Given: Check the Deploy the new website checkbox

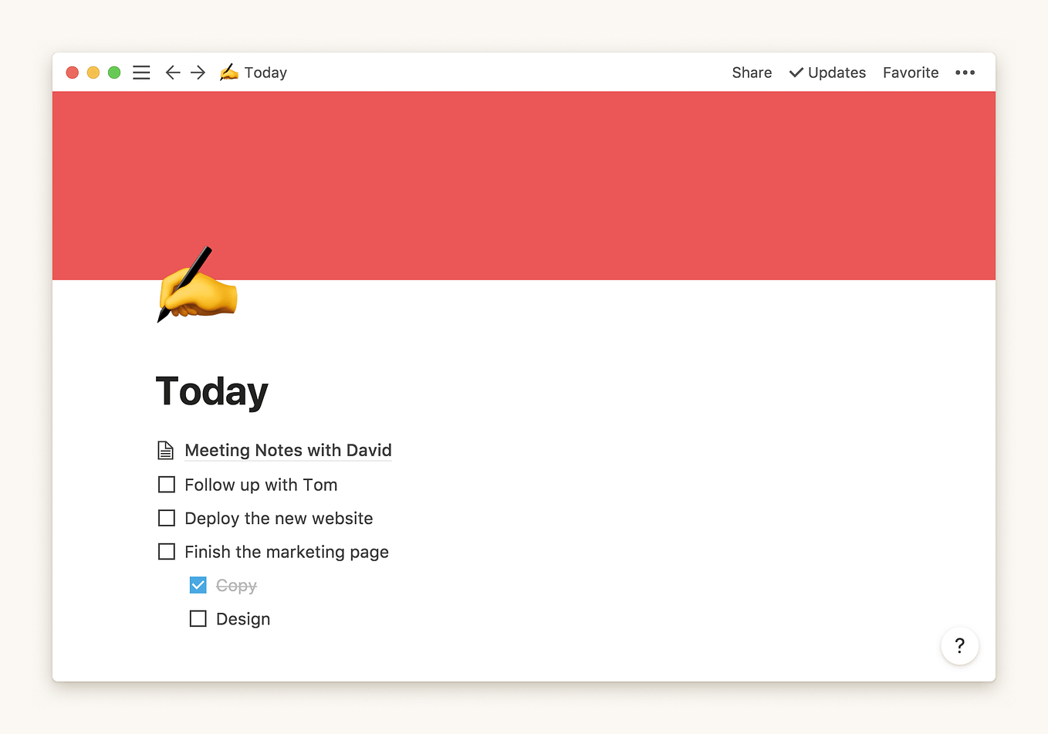Looking at the screenshot, I should (x=167, y=518).
